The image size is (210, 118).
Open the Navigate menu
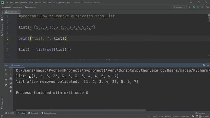23,2
